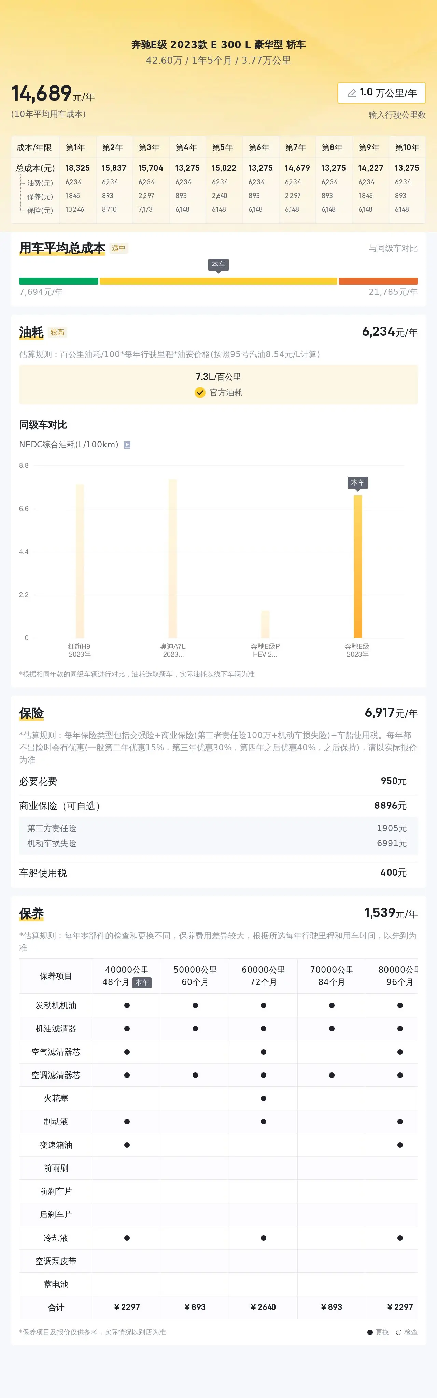The height and width of the screenshot is (1398, 437).
Task: Click the 适中 tag beside 用车平均总成本
Action: pyautogui.click(x=118, y=248)
